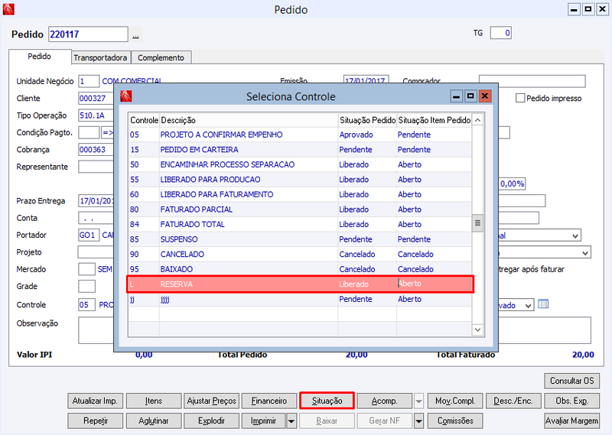Click the Acomp. button
The width and height of the screenshot is (612, 435).
tap(385, 401)
